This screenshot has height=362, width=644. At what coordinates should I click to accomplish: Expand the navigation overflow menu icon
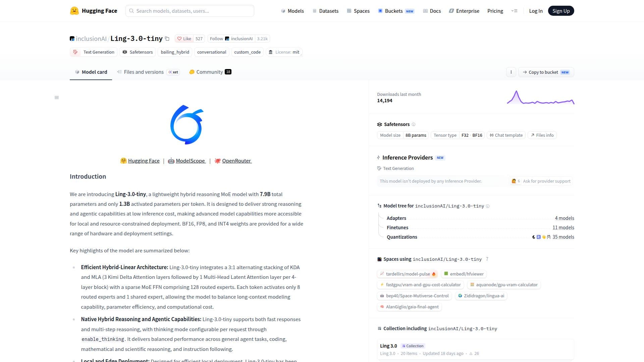point(514,11)
